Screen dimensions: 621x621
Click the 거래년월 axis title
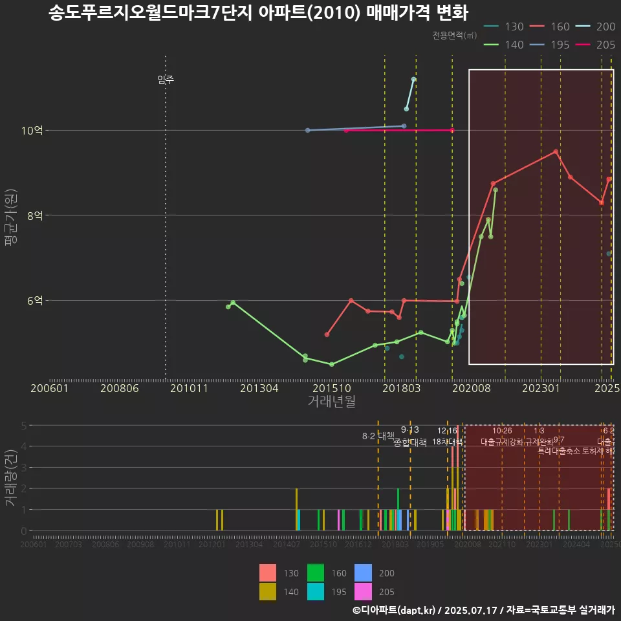coord(331,401)
